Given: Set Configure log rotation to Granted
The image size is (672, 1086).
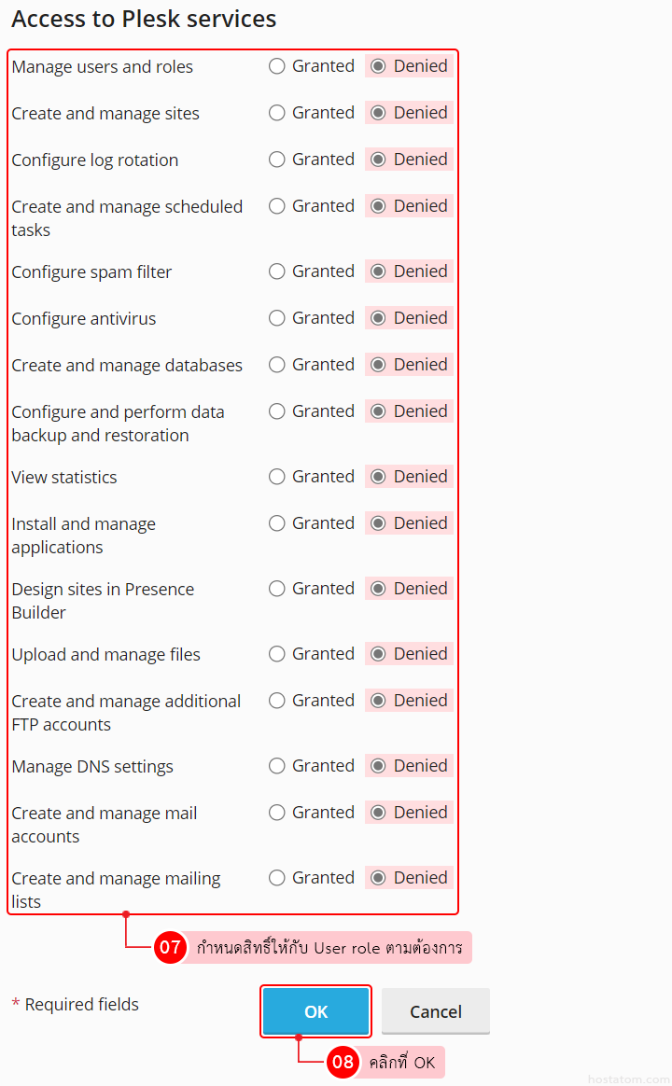Looking at the screenshot, I should pos(277,160).
